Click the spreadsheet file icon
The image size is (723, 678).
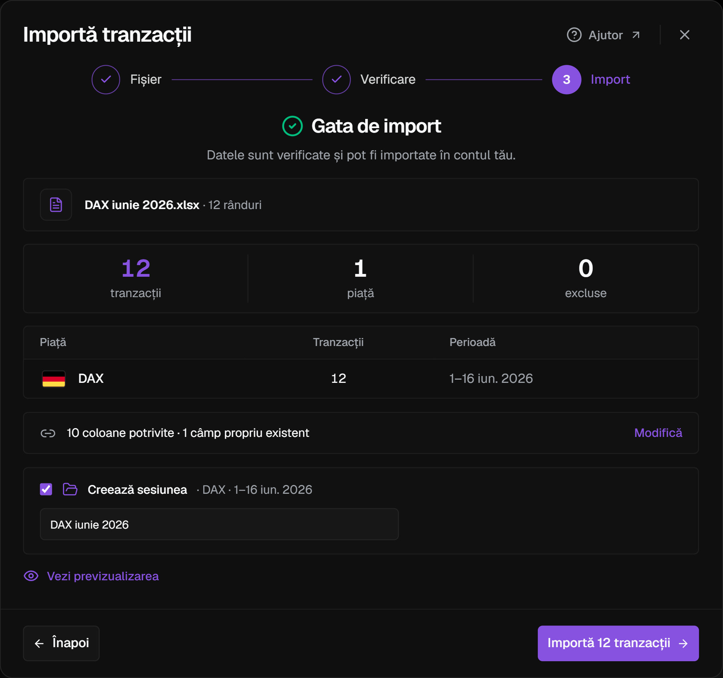(56, 205)
